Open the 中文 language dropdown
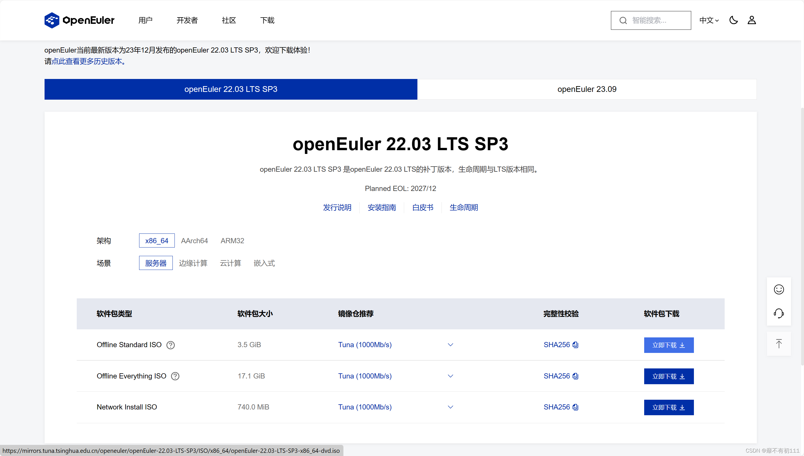The height and width of the screenshot is (456, 804). (x=709, y=20)
